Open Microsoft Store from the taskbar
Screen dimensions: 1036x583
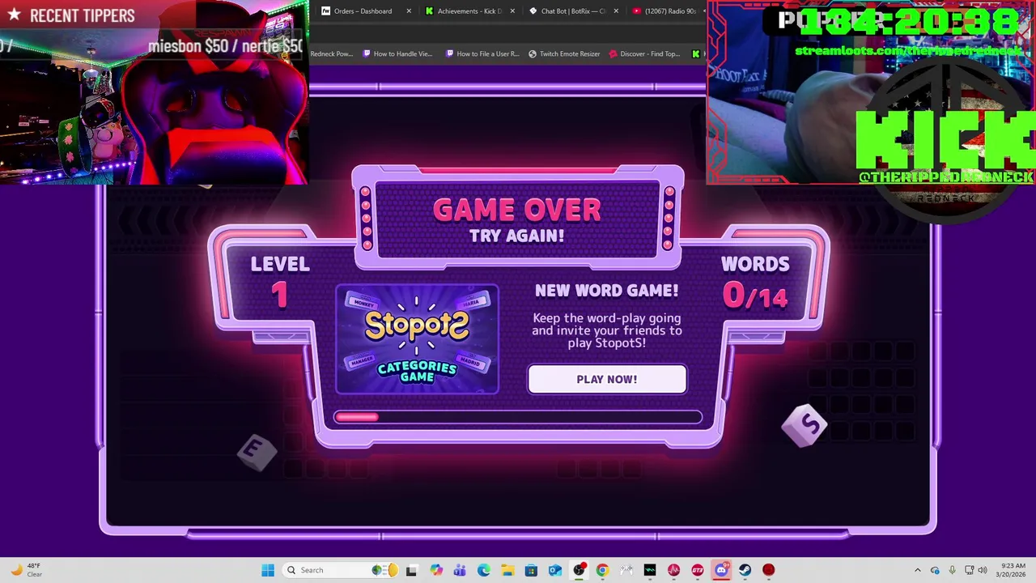[531, 570]
